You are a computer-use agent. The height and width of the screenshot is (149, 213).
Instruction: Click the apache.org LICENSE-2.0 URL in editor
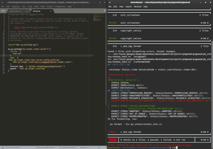(36, 27)
